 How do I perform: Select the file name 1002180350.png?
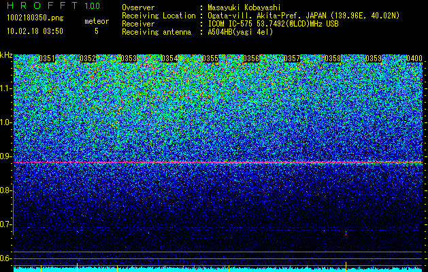[35, 18]
